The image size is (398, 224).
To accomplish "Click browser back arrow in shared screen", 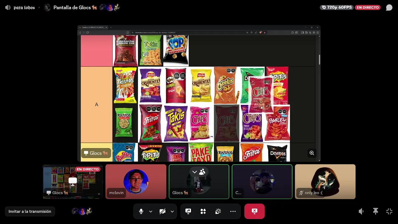I will (80, 32).
